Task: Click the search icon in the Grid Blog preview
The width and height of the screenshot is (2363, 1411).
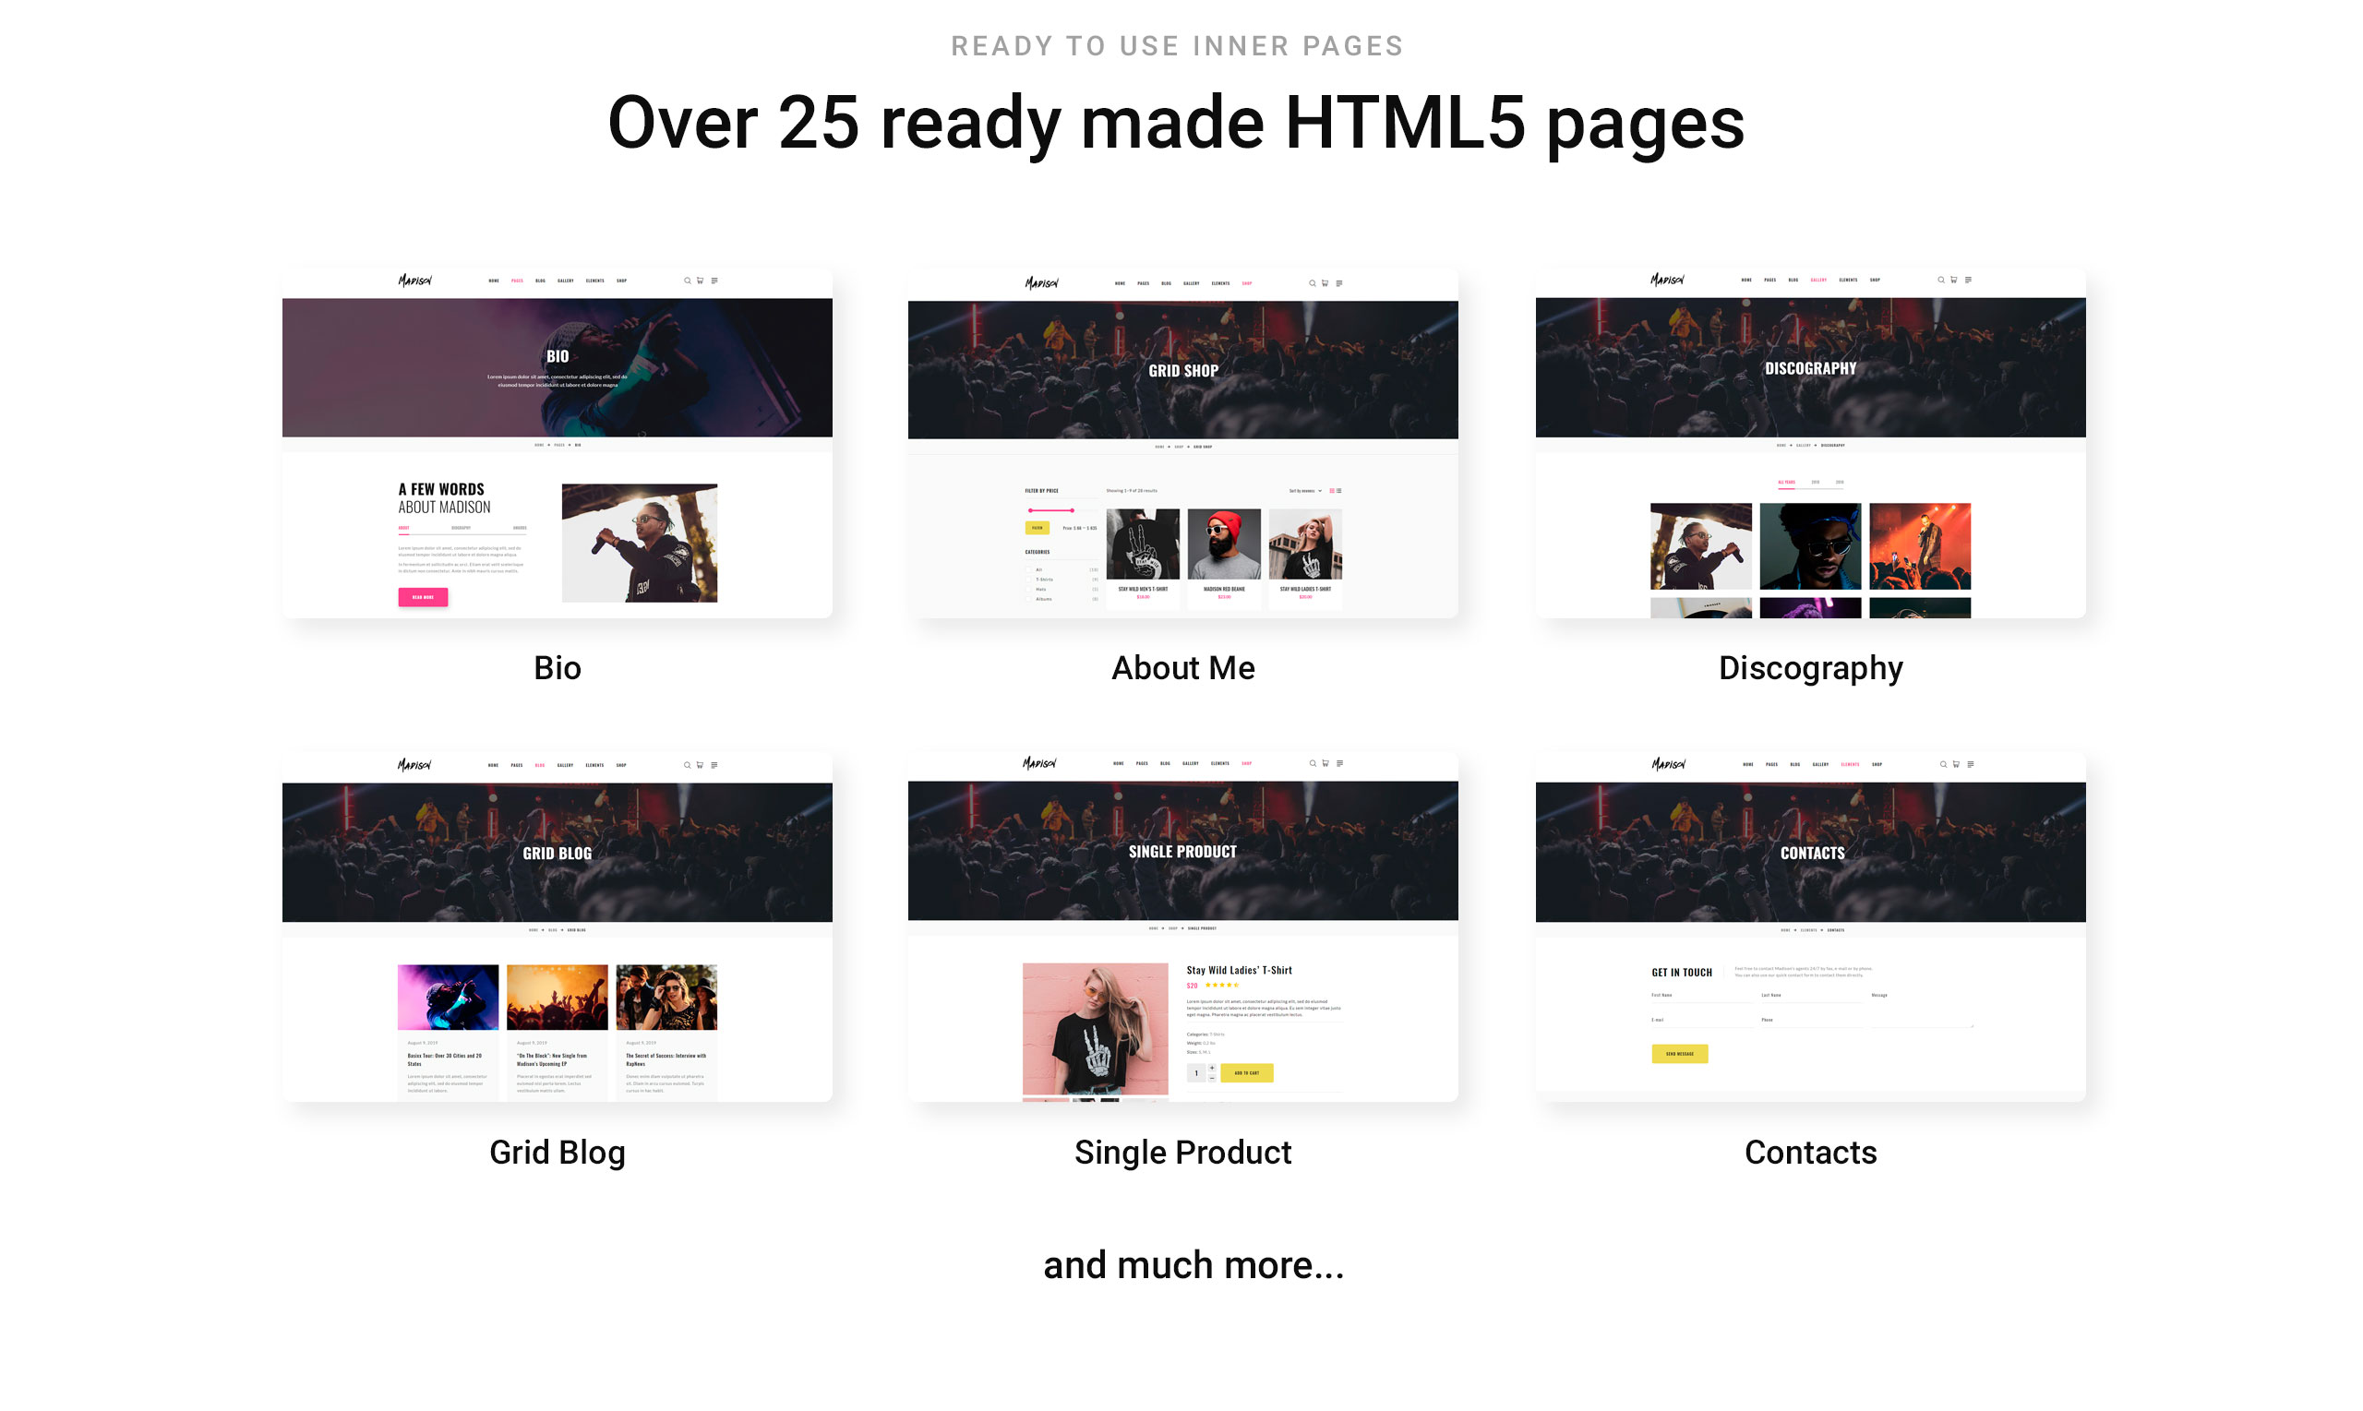Action: [689, 766]
